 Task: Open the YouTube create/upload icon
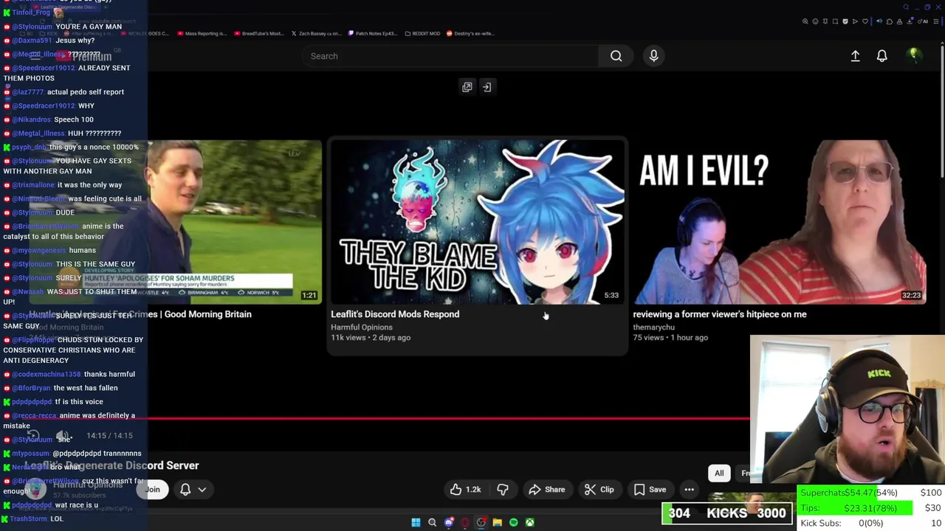[855, 56]
